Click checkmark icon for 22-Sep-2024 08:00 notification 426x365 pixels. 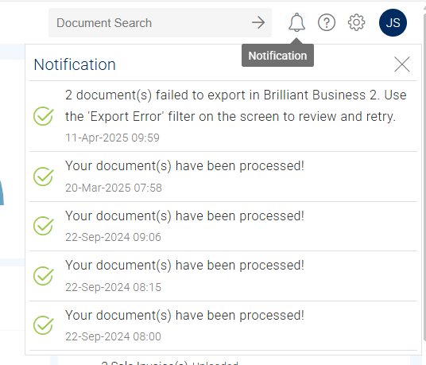[43, 325]
